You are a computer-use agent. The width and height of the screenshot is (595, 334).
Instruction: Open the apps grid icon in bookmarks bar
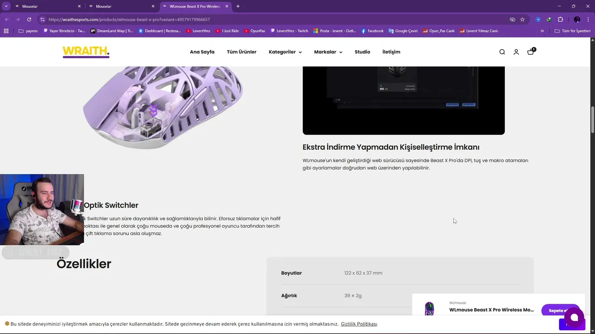click(x=6, y=31)
